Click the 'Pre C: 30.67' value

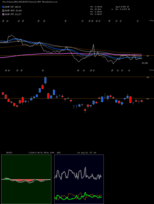[96, 14]
